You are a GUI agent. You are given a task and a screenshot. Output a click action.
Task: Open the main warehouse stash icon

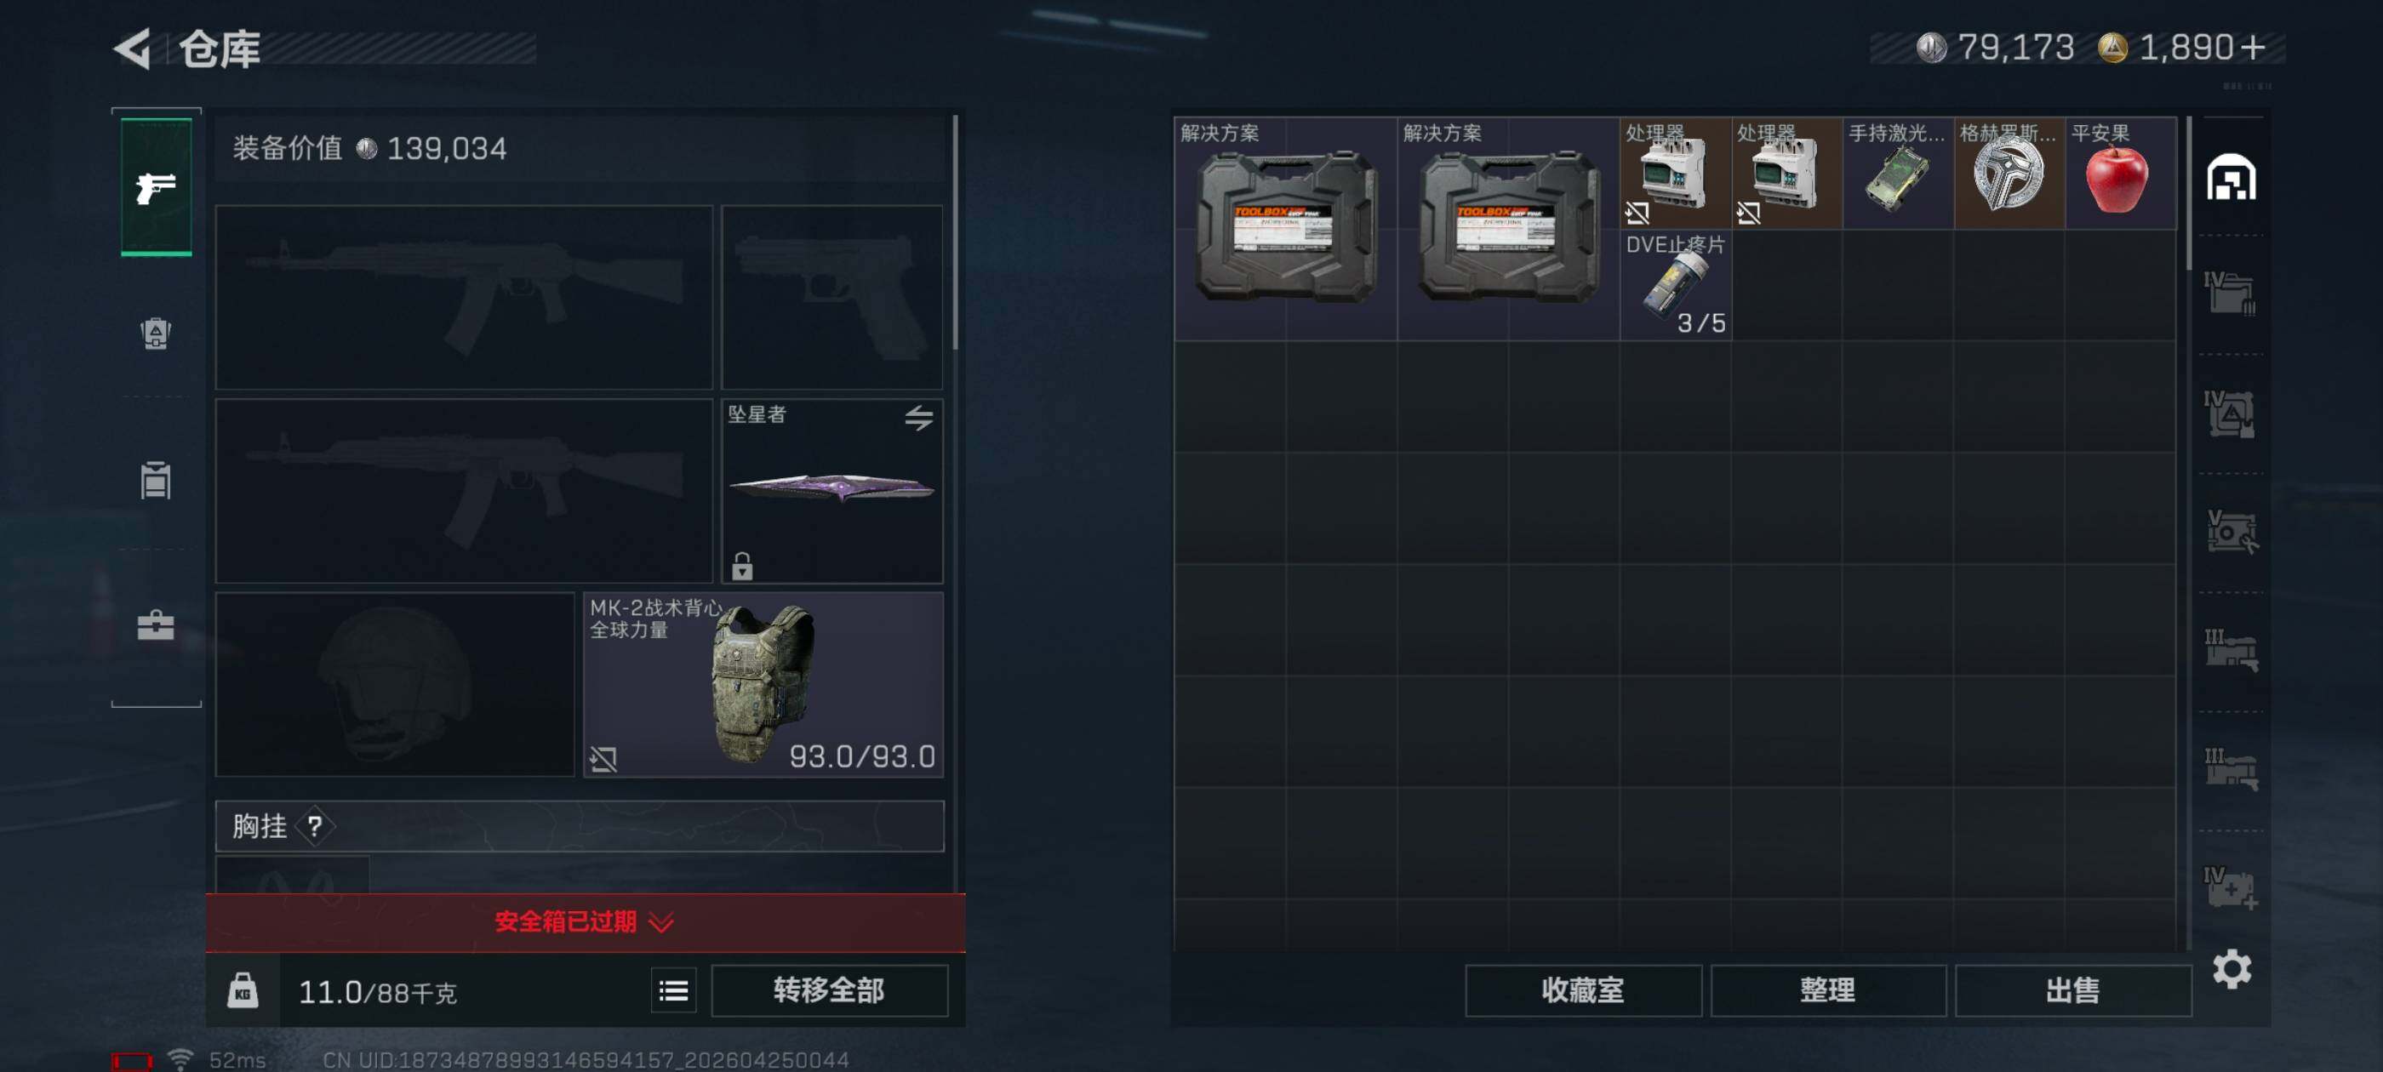2231,177
